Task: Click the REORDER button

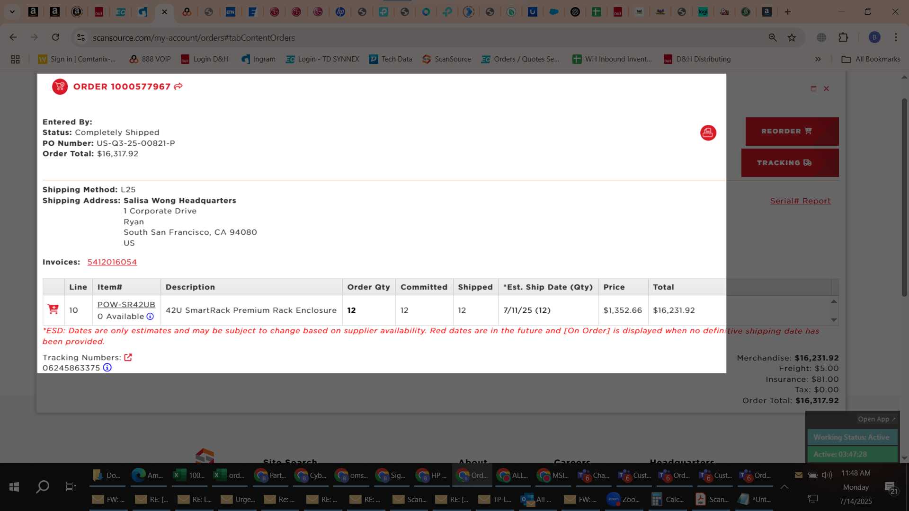Action: 792,131
